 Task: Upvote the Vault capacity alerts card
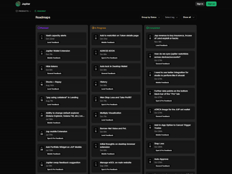pos(41,37)
